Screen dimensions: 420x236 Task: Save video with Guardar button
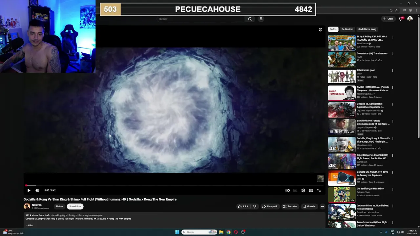[309, 206]
